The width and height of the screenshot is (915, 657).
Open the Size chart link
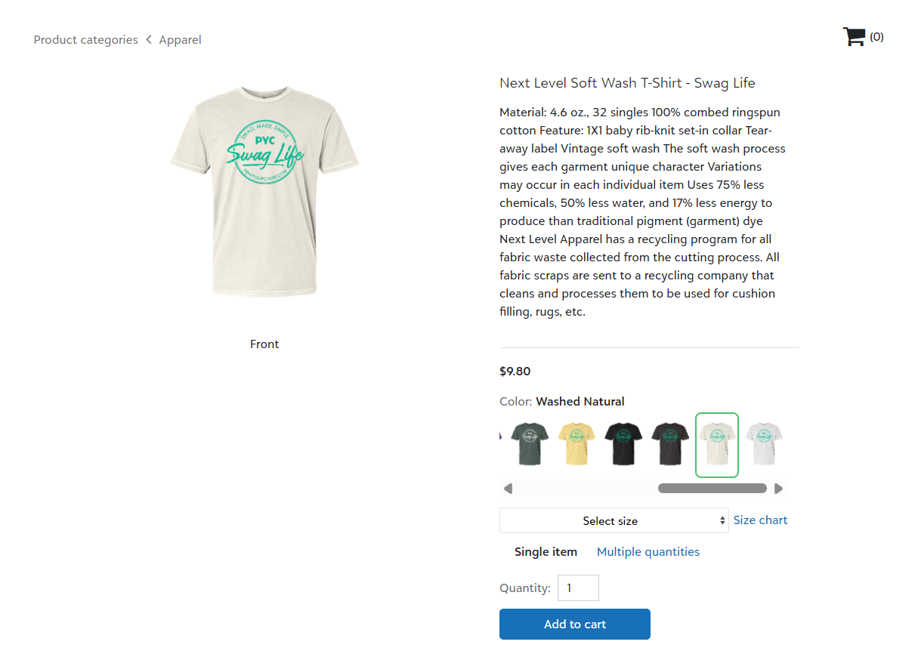[760, 520]
